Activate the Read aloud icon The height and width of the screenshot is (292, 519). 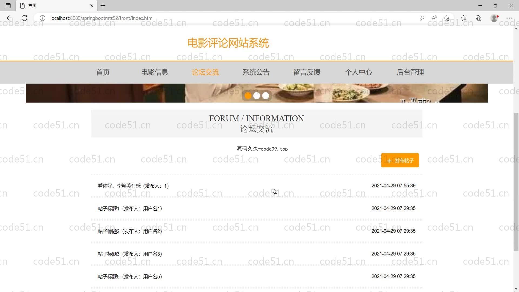[x=434, y=18]
